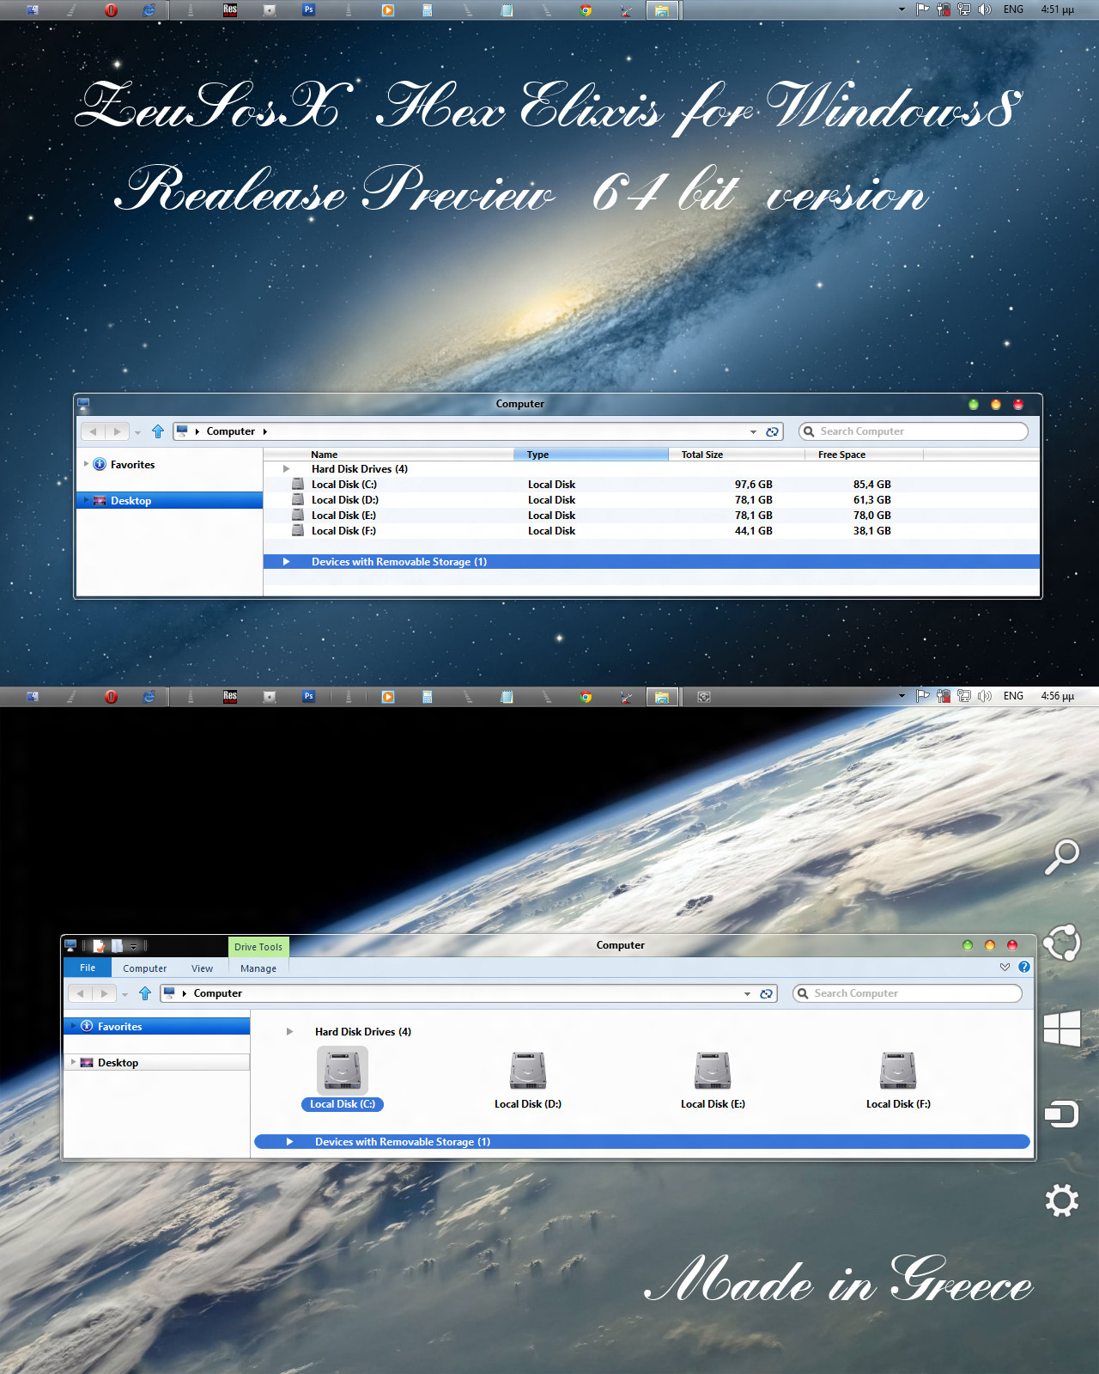Viewport: 1099px width, 1374px height.
Task: Open address history dropdown in details-view window
Action: [753, 432]
